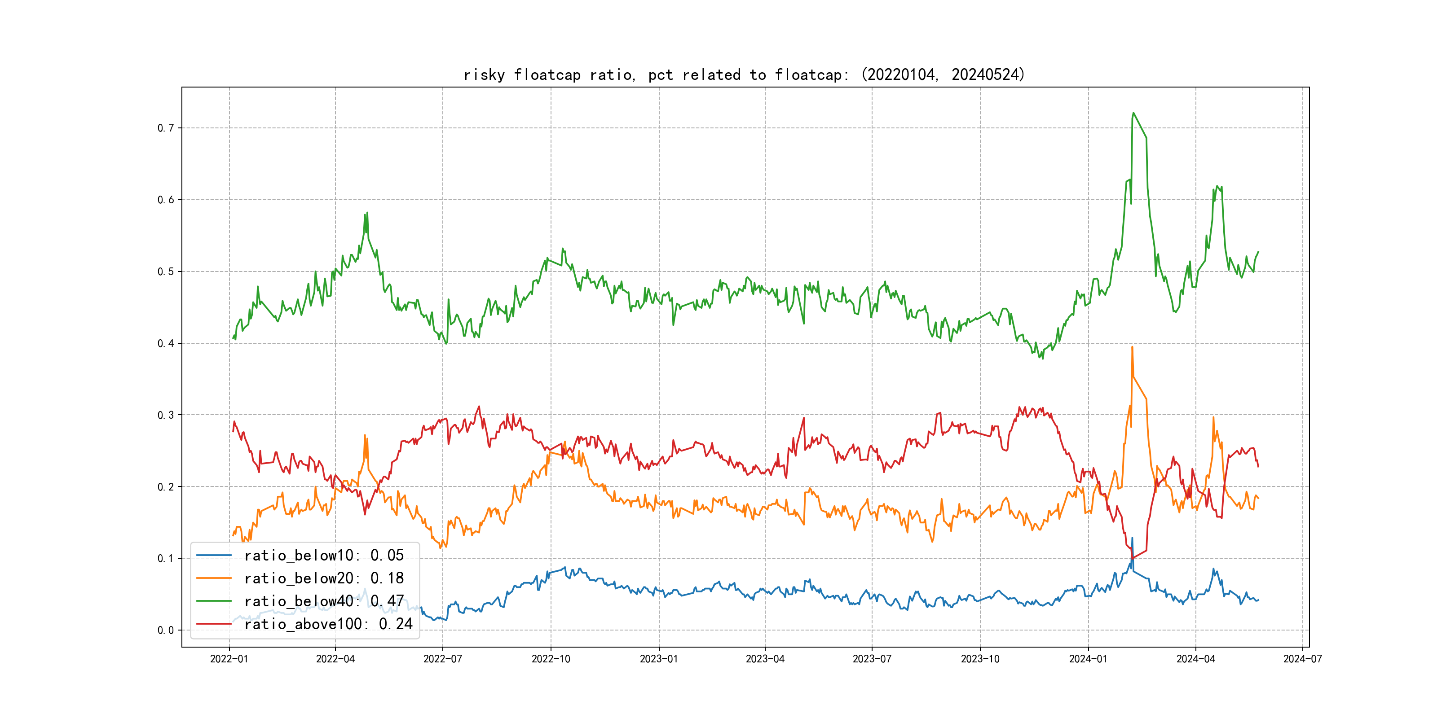Click the green ratio_below40 legend line swatch

pos(213,601)
